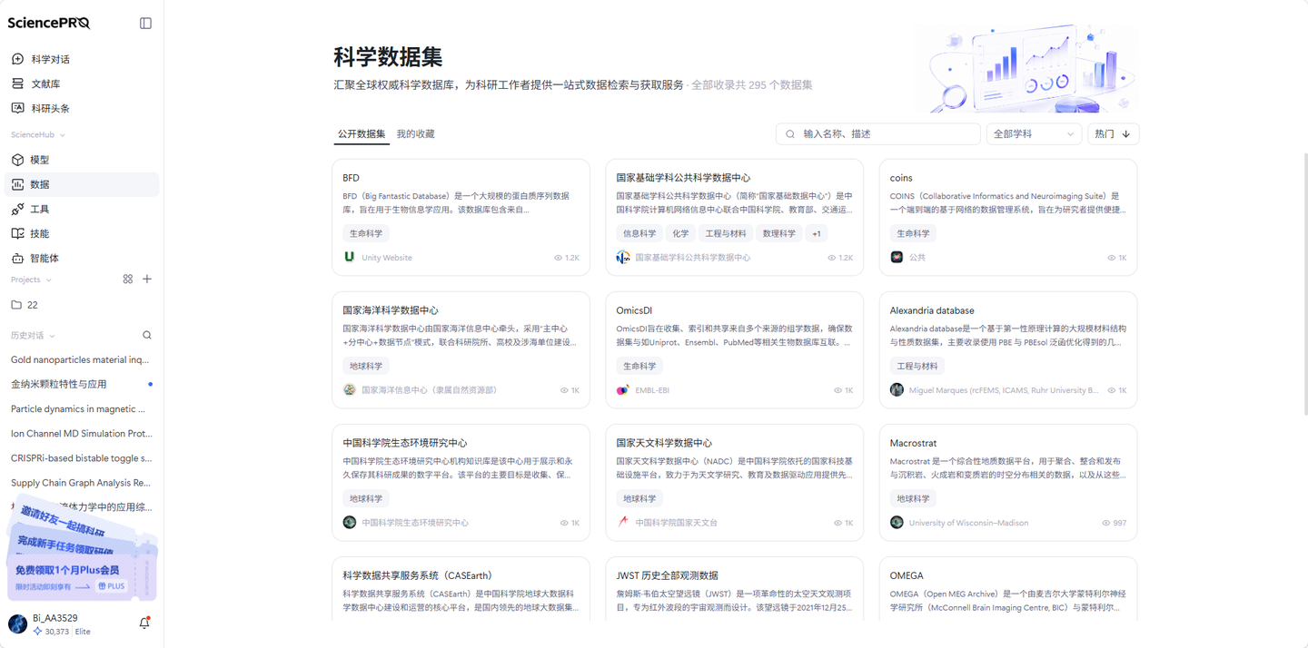The image size is (1308, 648).
Task: Collapse the ScienceHub section
Action: point(37,134)
